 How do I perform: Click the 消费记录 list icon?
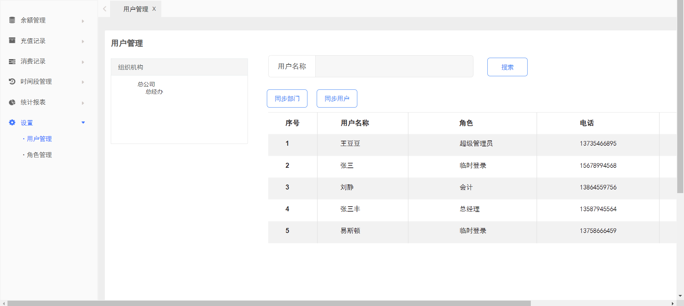tap(12, 61)
